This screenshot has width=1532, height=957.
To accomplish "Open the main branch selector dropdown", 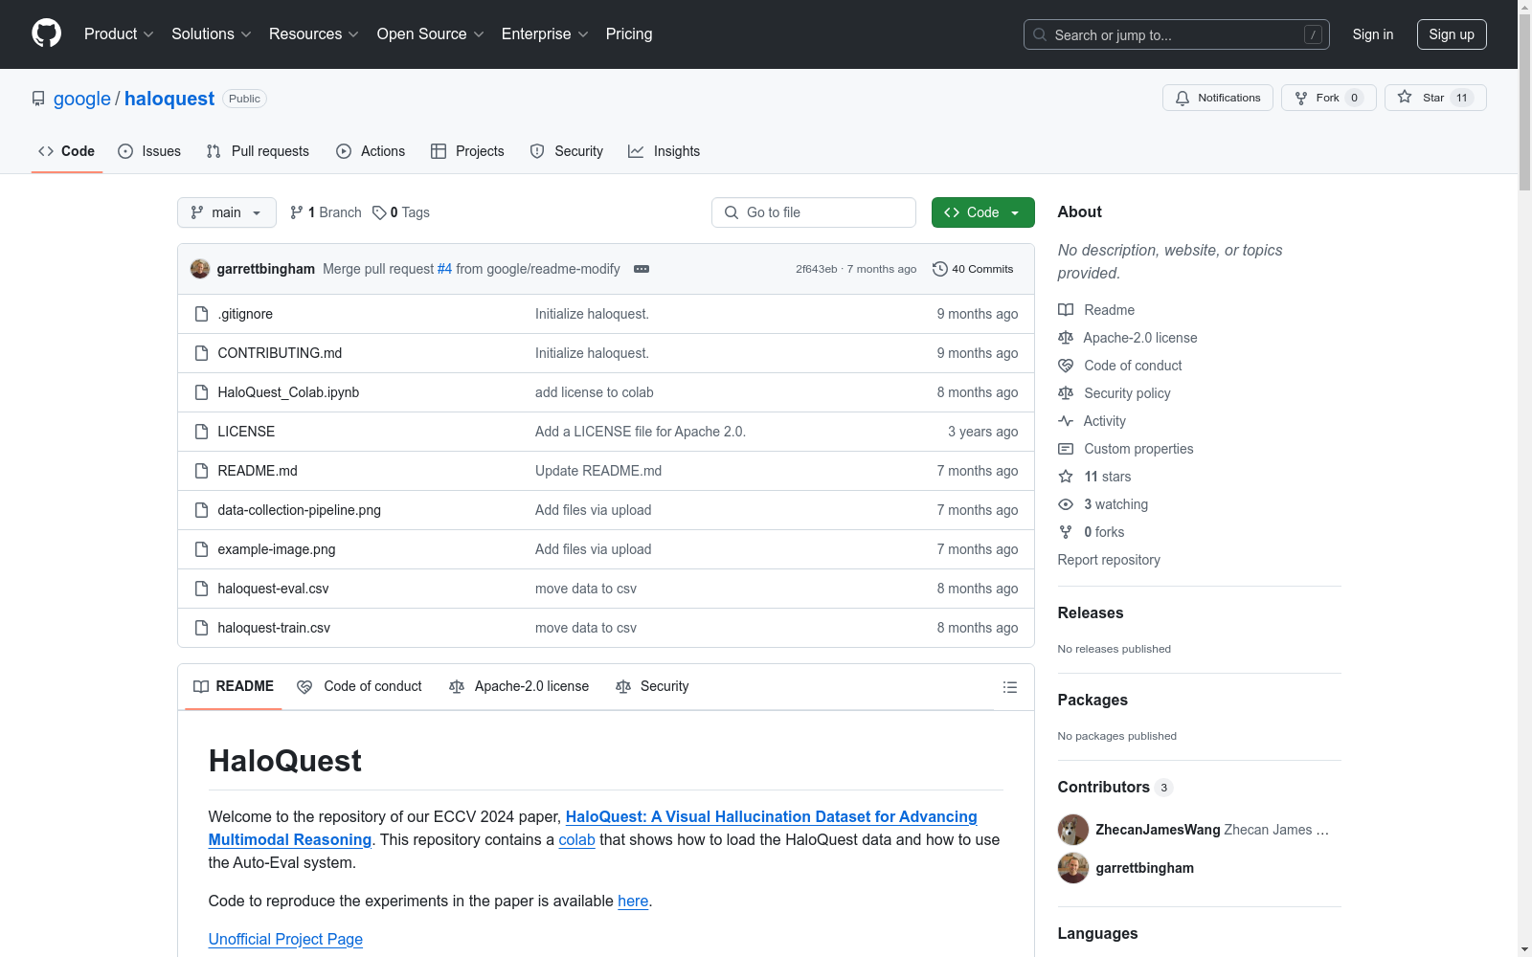I will (227, 212).
